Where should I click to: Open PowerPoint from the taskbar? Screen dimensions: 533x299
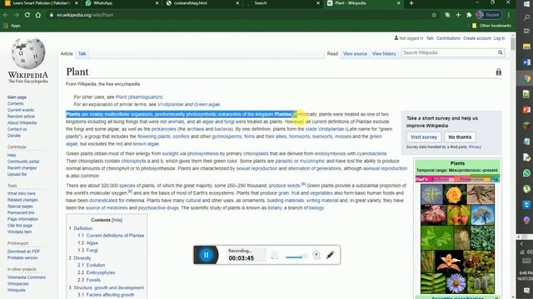(x=526, y=110)
